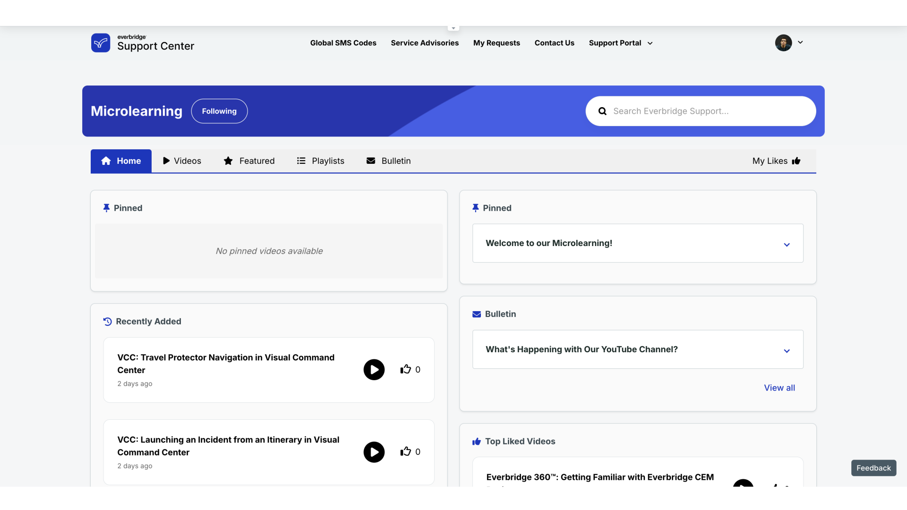Click the Bulletin envelope icon
Screen dimensions: 907x510
[x=371, y=161]
